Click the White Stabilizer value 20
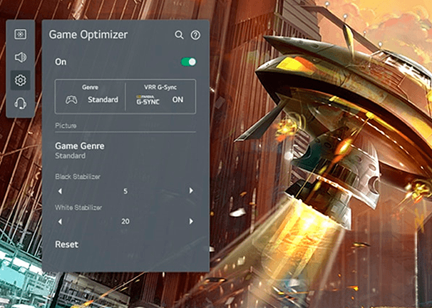Screen dimensions: 432x308 (x=125, y=222)
